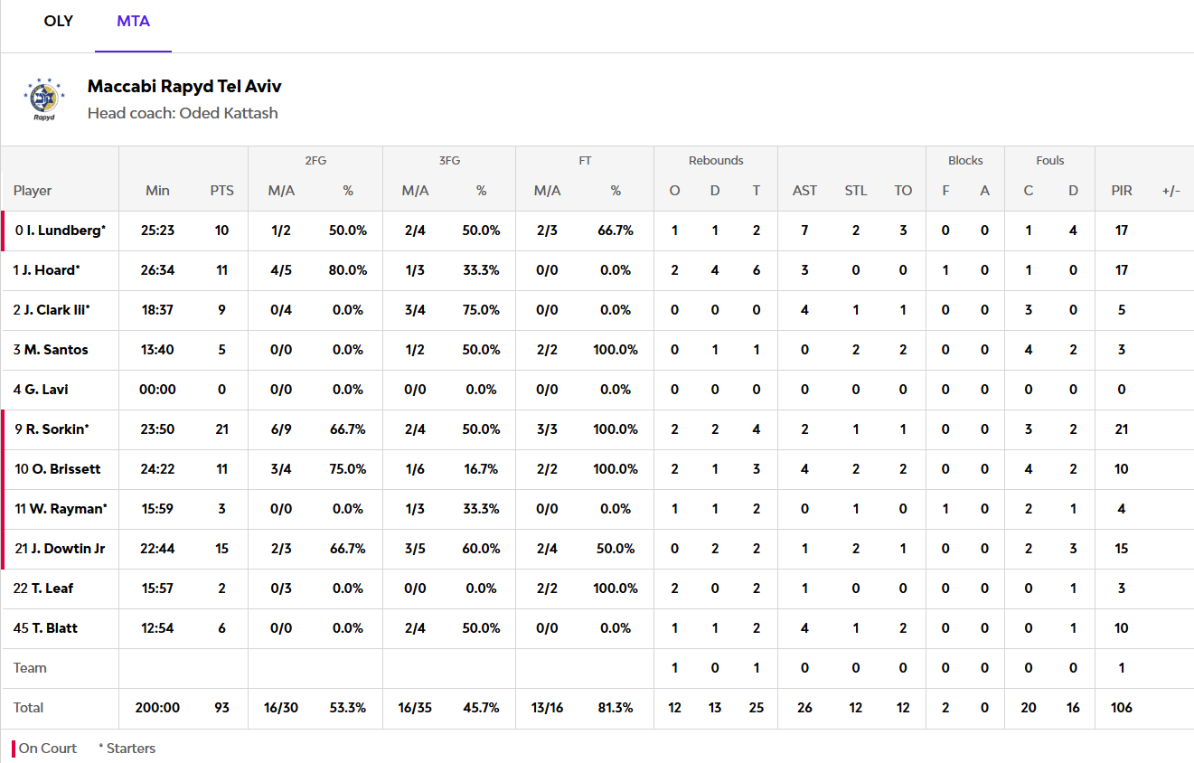Click the TO turnovers column header
This screenshot has height=763, width=1194.
click(903, 191)
